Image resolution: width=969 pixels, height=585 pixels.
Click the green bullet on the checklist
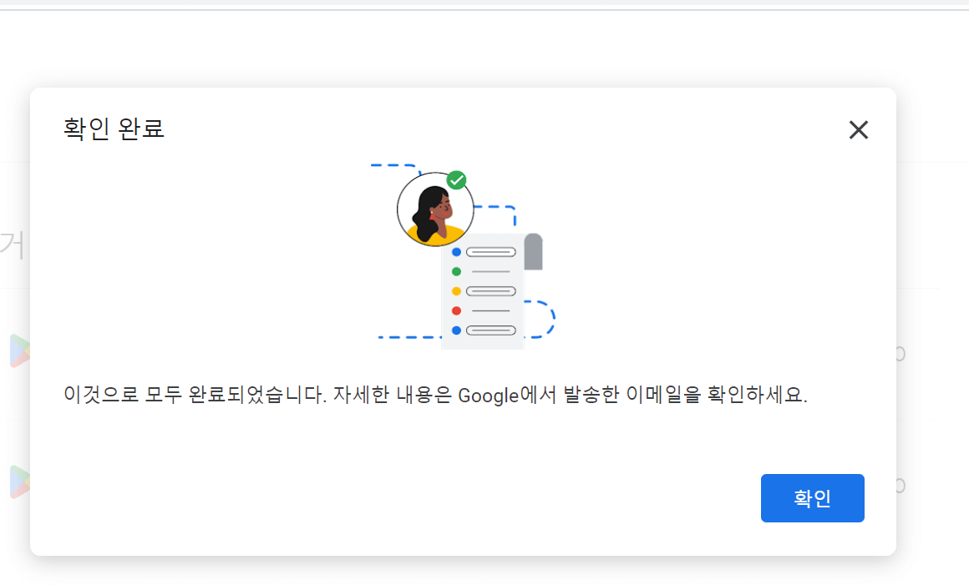click(x=456, y=271)
